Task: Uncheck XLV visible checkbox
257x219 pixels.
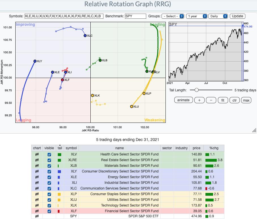Action: click(x=49, y=155)
